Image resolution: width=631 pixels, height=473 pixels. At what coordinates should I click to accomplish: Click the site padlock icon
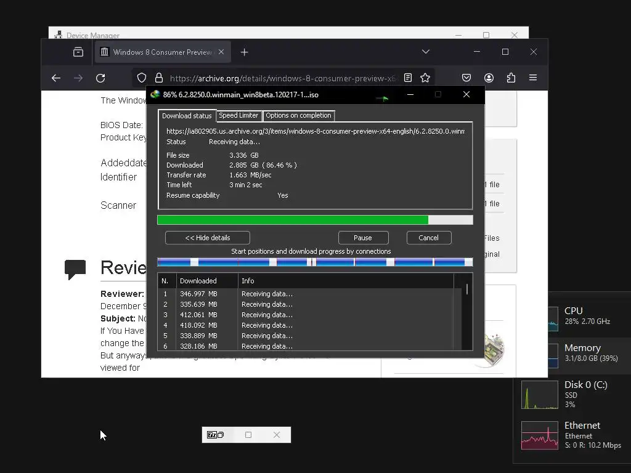click(x=159, y=78)
